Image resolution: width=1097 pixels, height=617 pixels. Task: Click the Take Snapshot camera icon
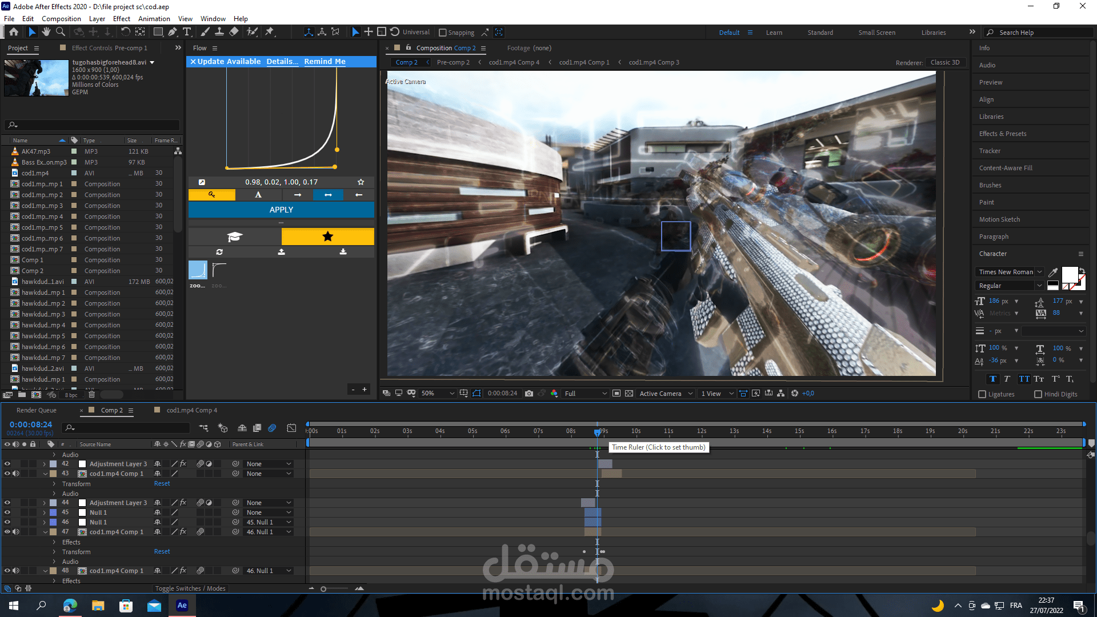click(x=529, y=393)
